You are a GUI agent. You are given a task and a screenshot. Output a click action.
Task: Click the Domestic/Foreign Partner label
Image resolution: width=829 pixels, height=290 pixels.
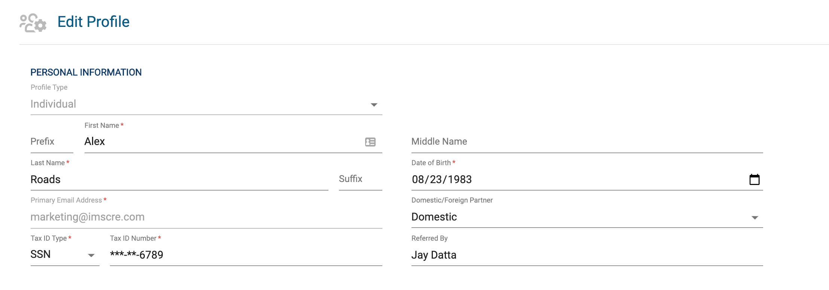452,200
